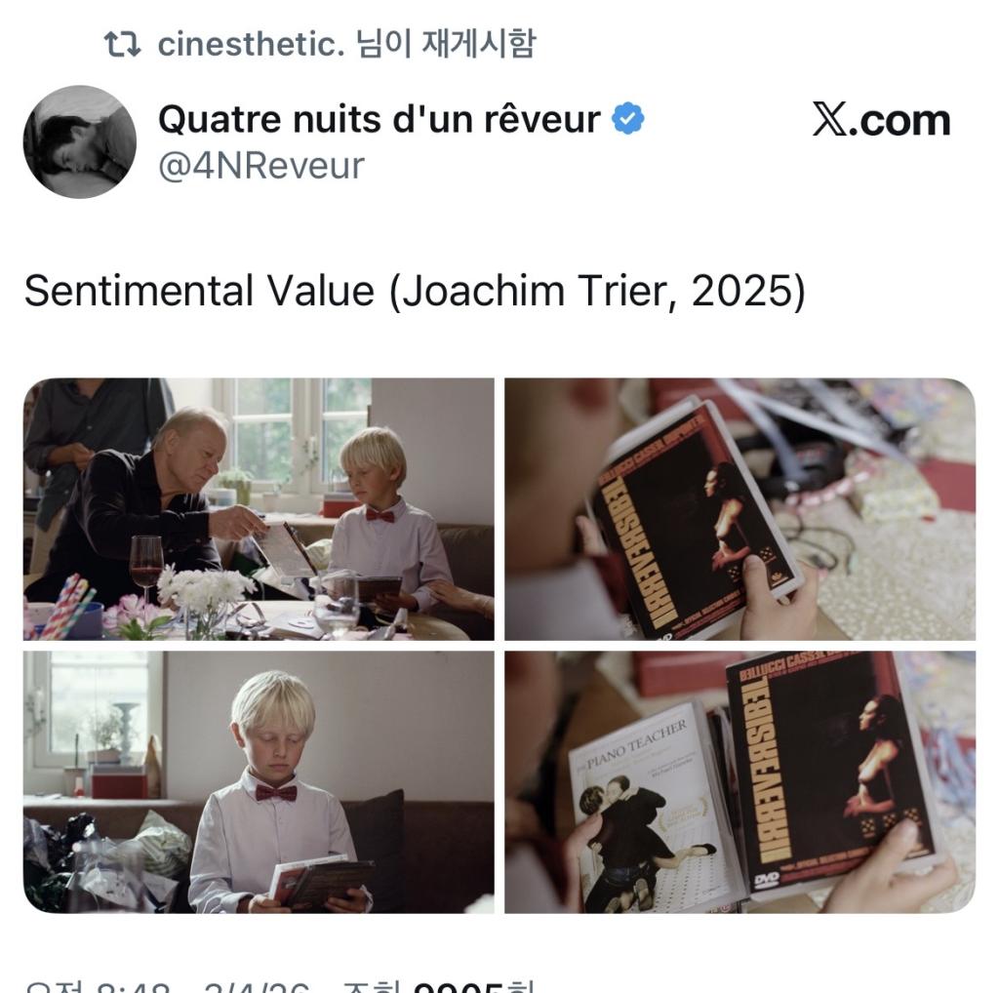Open image of boy with bow tie

[x=259, y=781]
